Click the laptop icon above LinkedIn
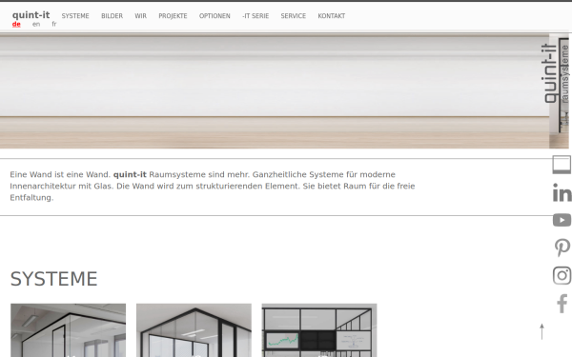Image resolution: width=572 pixels, height=357 pixels. [x=562, y=165]
